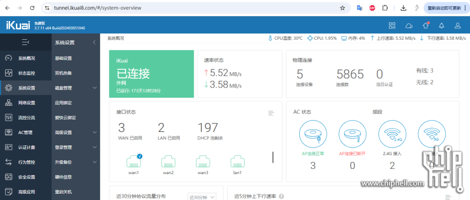Viewport: 470px width, 200px height.
Task: Click the 上行速率 status in top bar
Action: [x=393, y=38]
